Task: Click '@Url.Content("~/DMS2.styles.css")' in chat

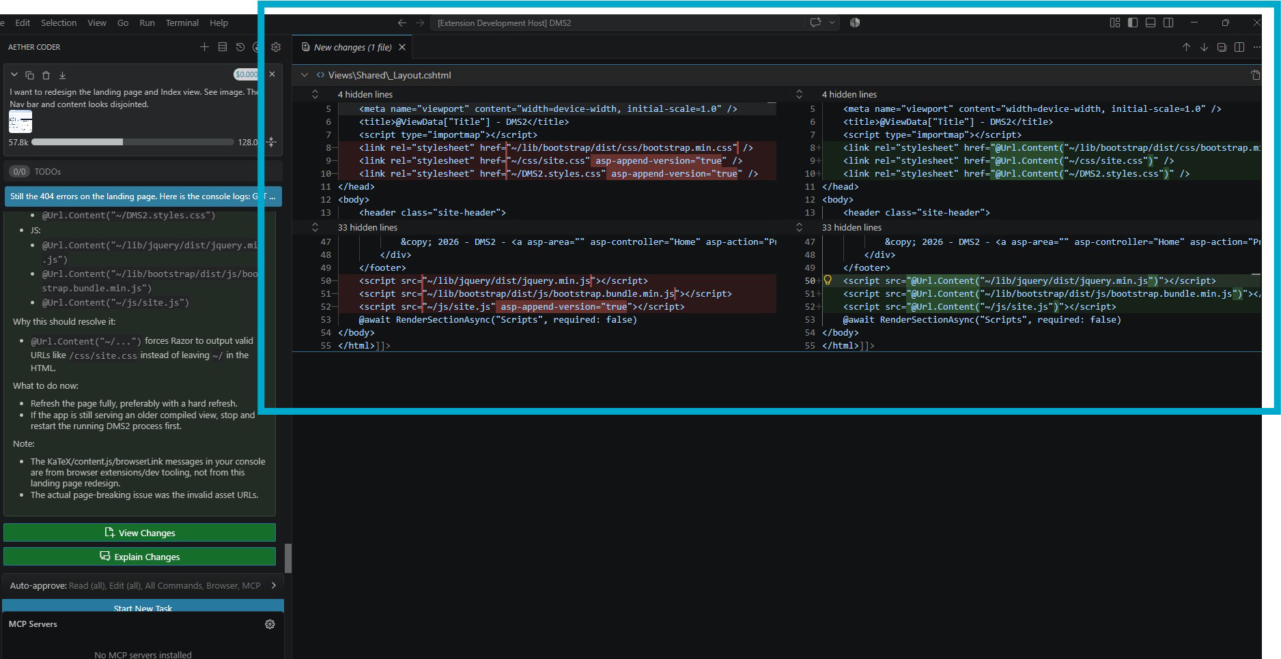Action: [128, 215]
